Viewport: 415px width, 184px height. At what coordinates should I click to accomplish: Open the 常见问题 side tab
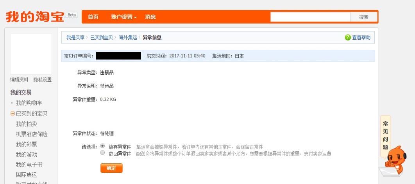(x=385, y=136)
